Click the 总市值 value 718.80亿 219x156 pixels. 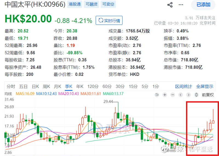[x=189, y=60]
